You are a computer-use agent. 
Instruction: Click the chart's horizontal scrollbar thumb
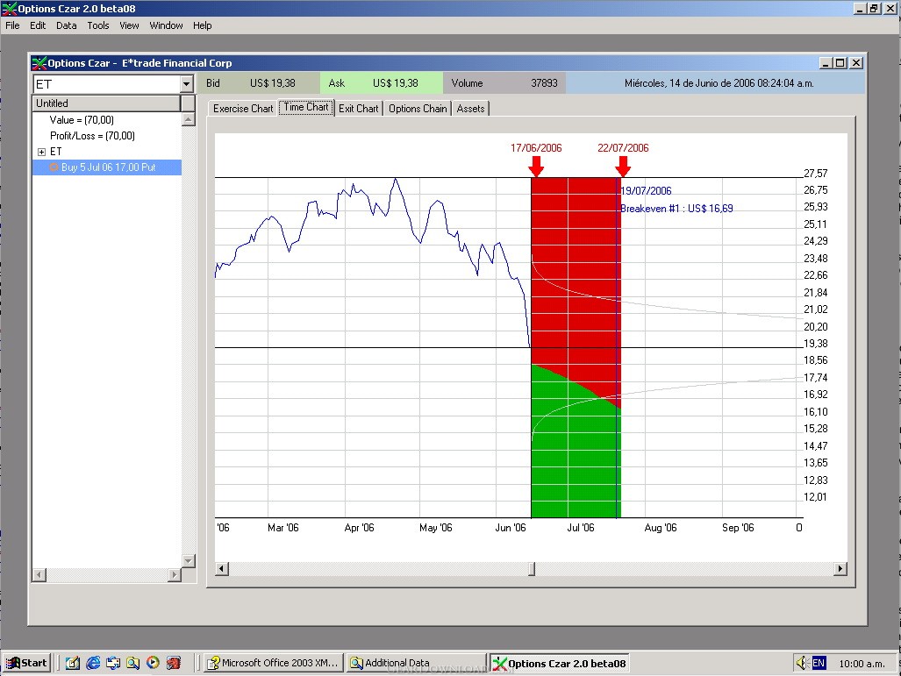533,569
